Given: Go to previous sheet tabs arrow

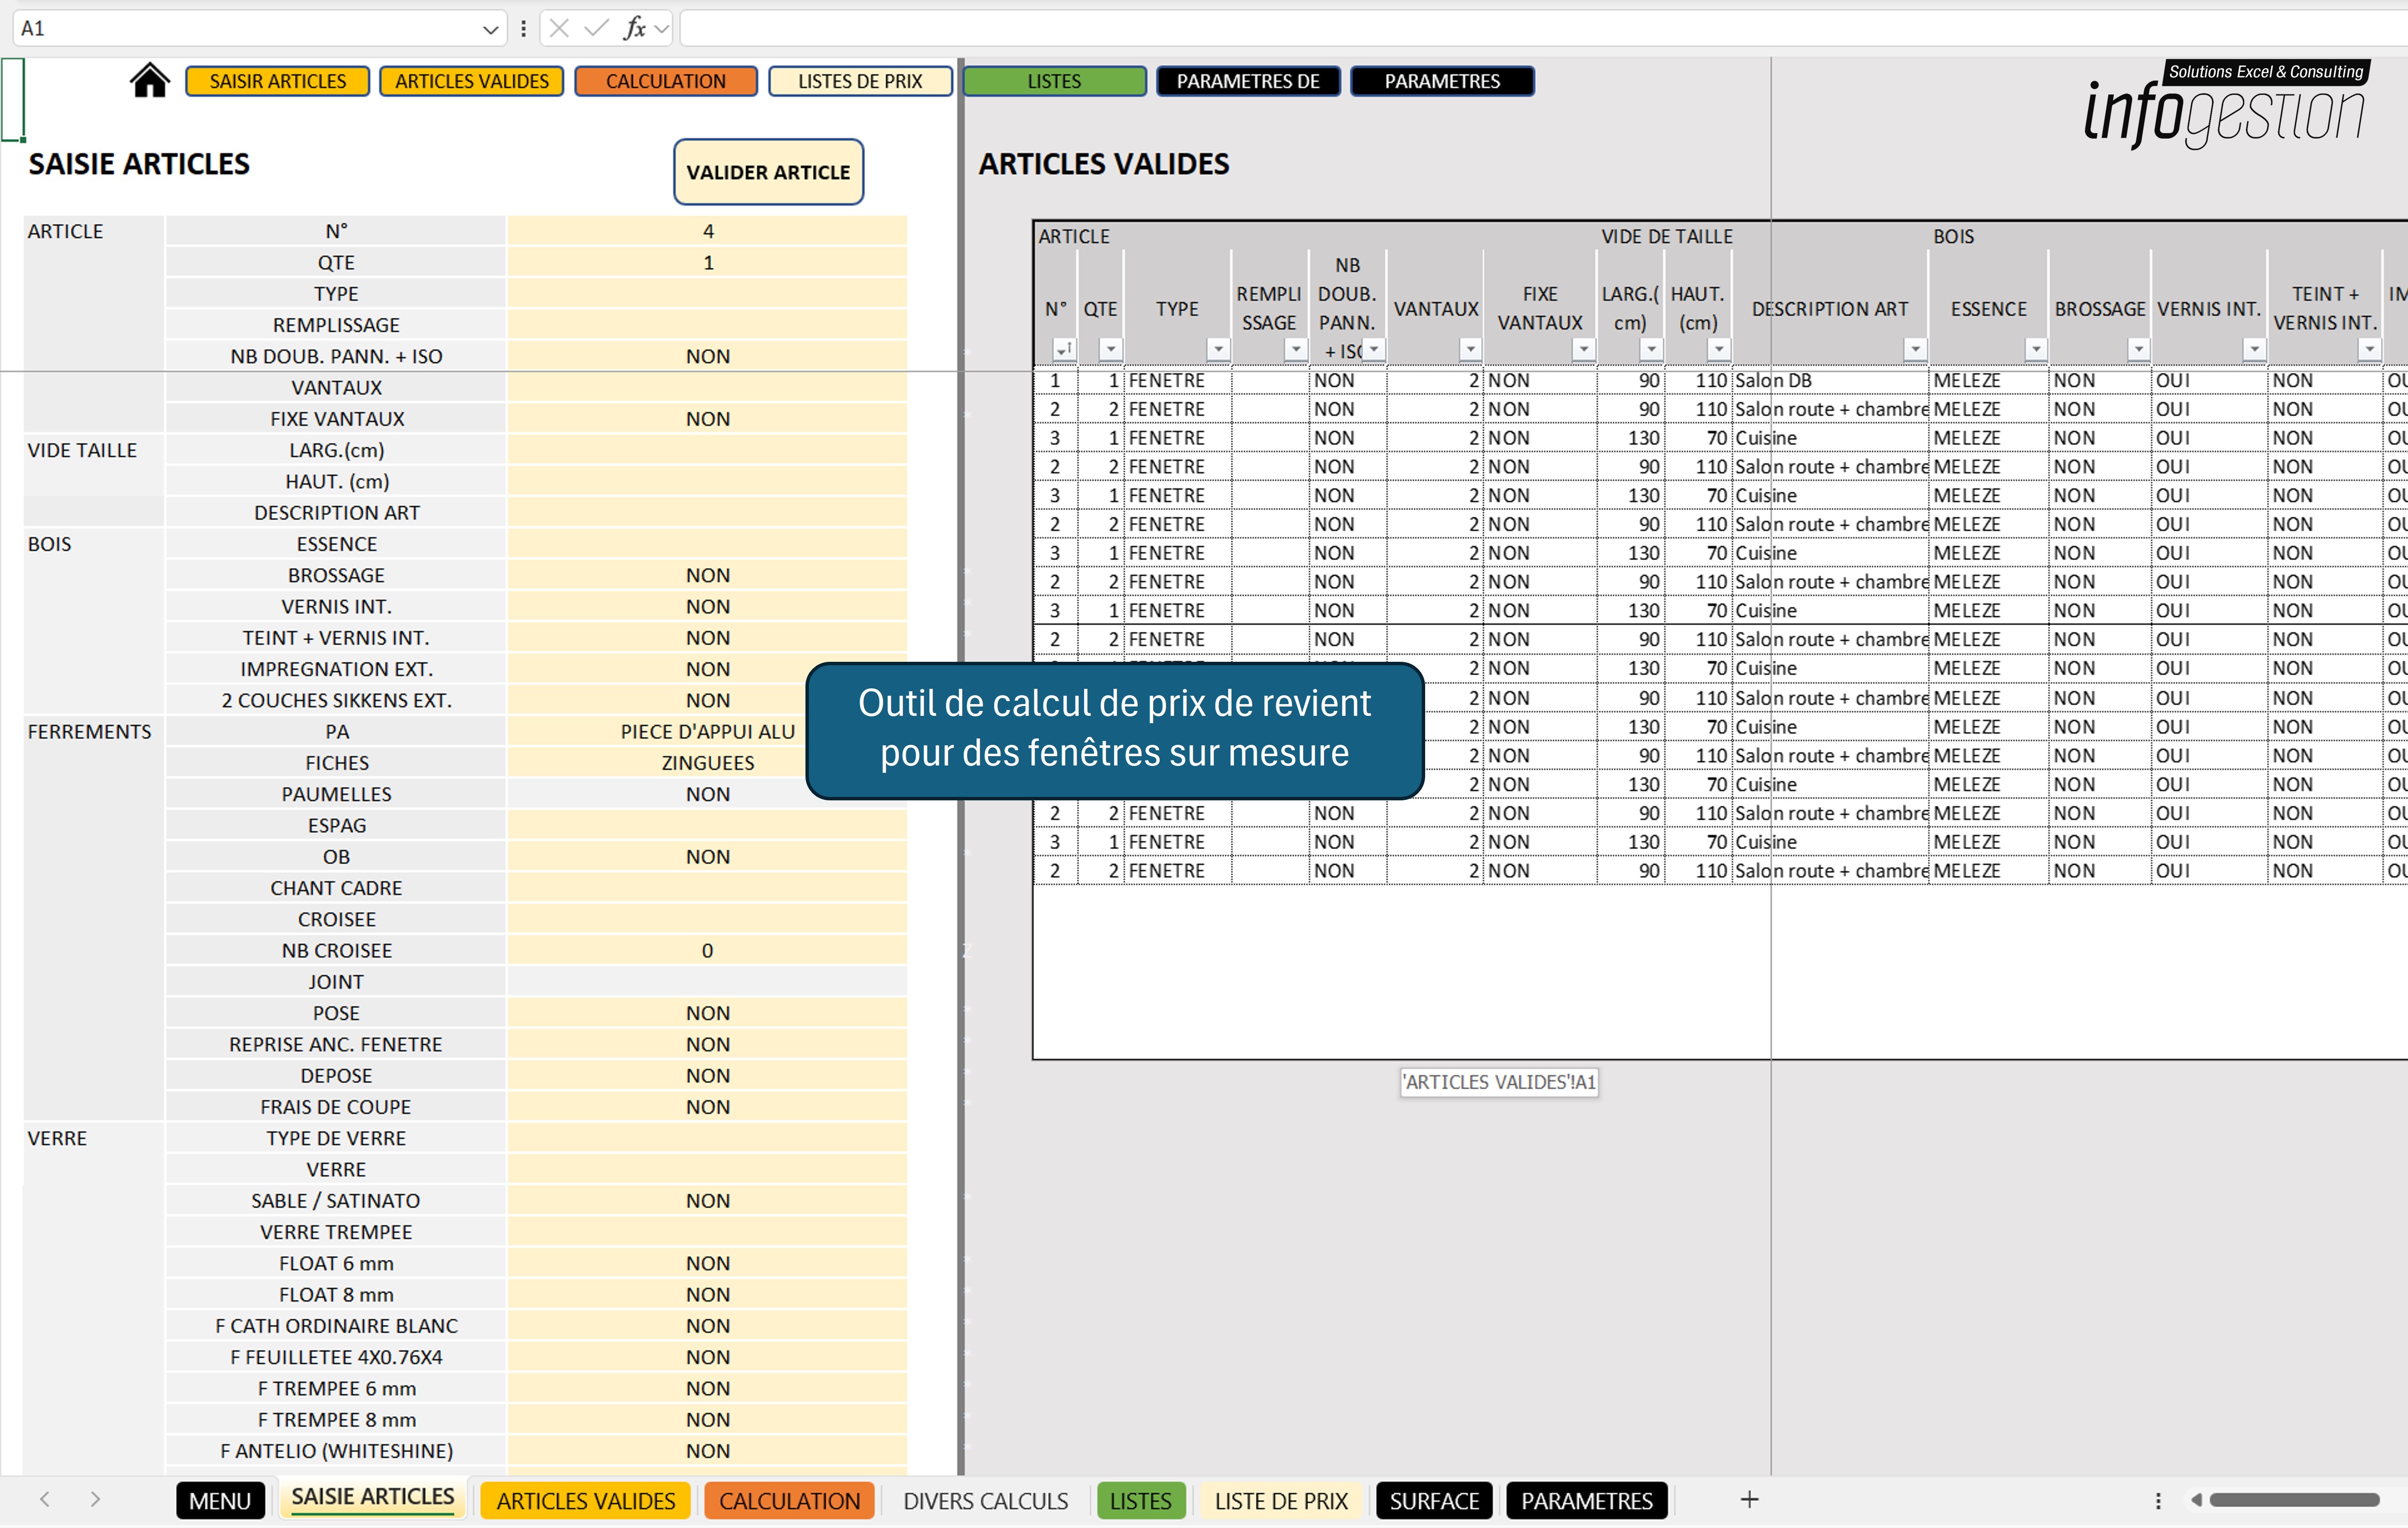Looking at the screenshot, I should 45,1499.
